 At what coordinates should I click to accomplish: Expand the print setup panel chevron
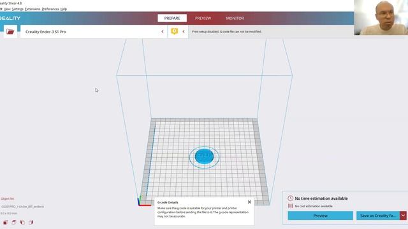(x=184, y=32)
